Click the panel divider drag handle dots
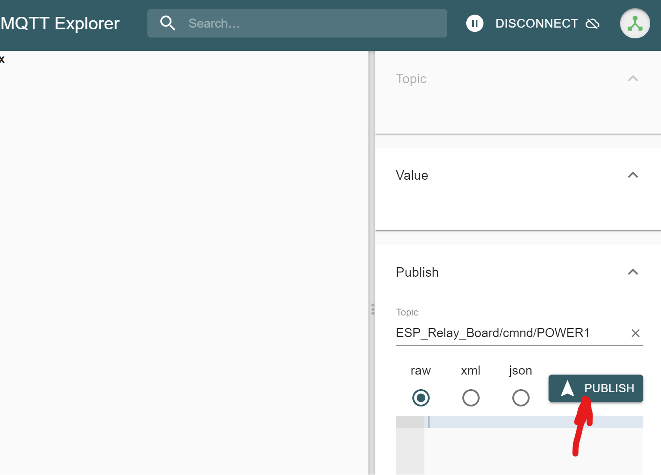Screen dimensions: 661x475 click(x=373, y=309)
